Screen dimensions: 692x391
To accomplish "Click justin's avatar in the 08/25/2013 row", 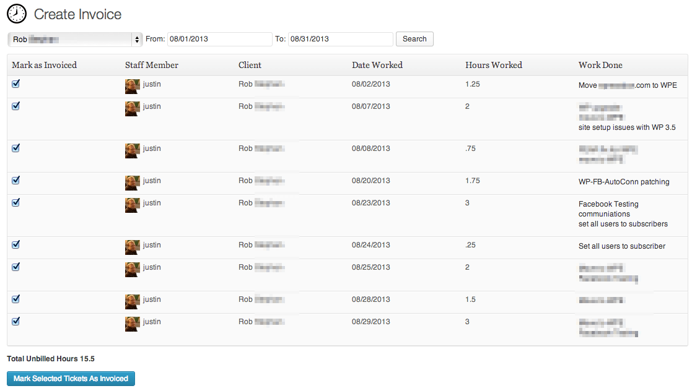I will 132,270.
